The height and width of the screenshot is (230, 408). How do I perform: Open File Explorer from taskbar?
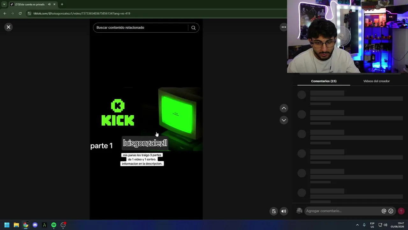pos(16,225)
